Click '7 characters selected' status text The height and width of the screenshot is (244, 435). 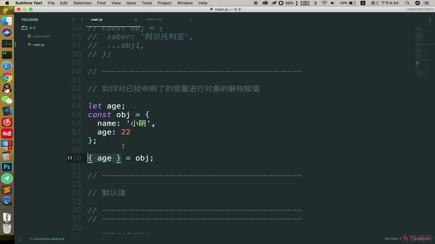47,239
